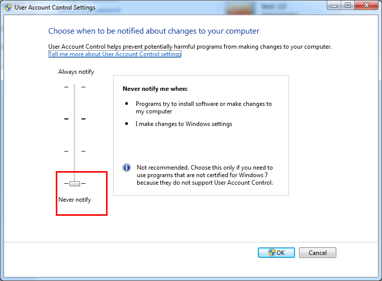This screenshot has height=281, width=382.
Task: Click the 'Never notify me when:' heading
Action: [x=155, y=89]
